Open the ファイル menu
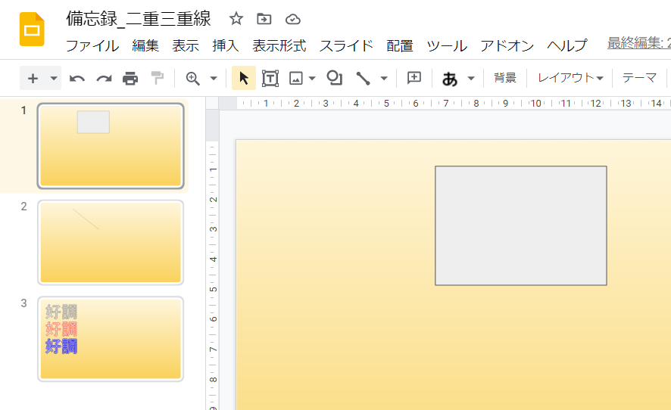Image resolution: width=671 pixels, height=410 pixels. (x=92, y=45)
